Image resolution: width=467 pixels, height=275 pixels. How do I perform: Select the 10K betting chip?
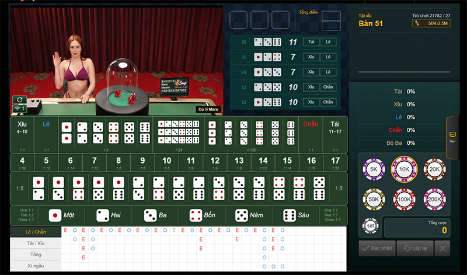(404, 169)
